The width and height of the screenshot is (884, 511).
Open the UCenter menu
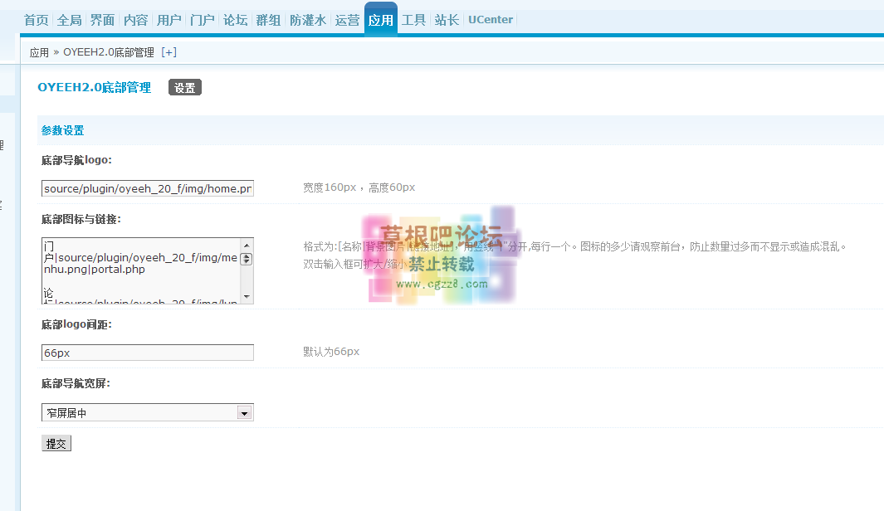tap(491, 20)
